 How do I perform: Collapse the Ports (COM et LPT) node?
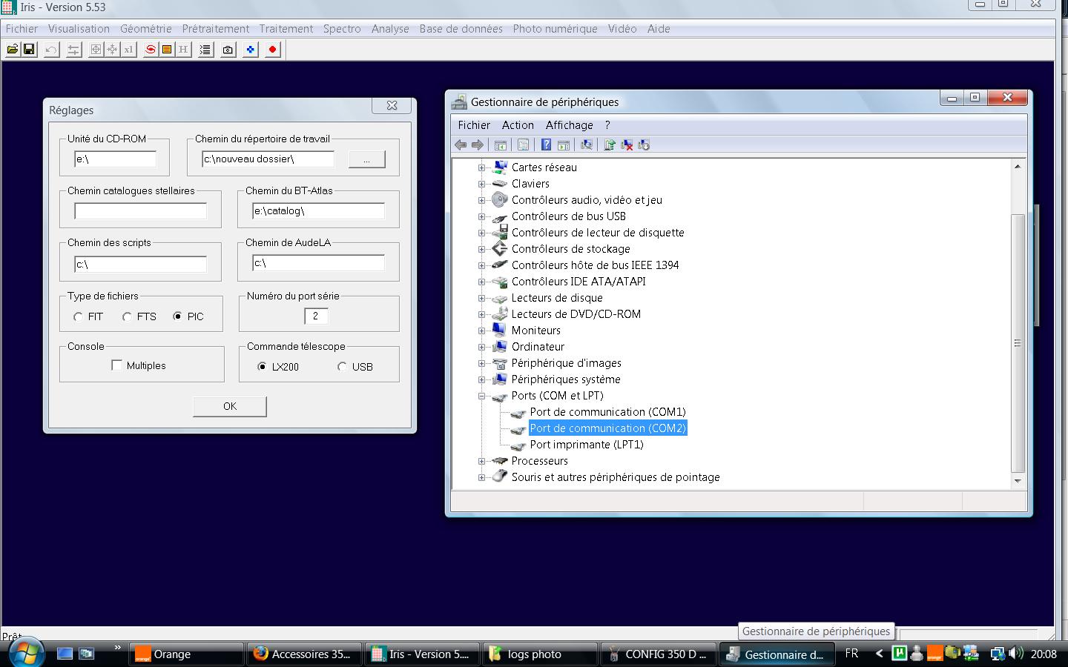point(482,396)
